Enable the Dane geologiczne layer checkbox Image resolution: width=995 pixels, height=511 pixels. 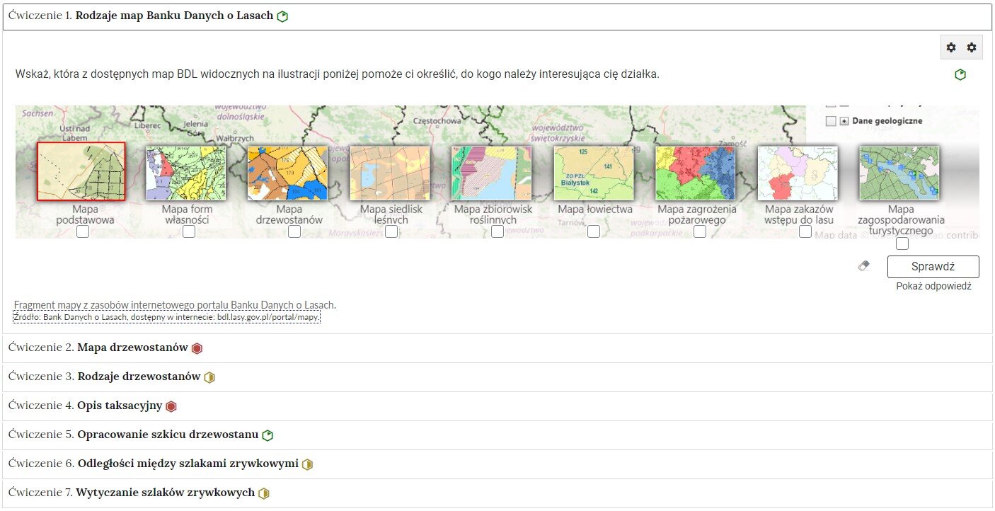[831, 120]
